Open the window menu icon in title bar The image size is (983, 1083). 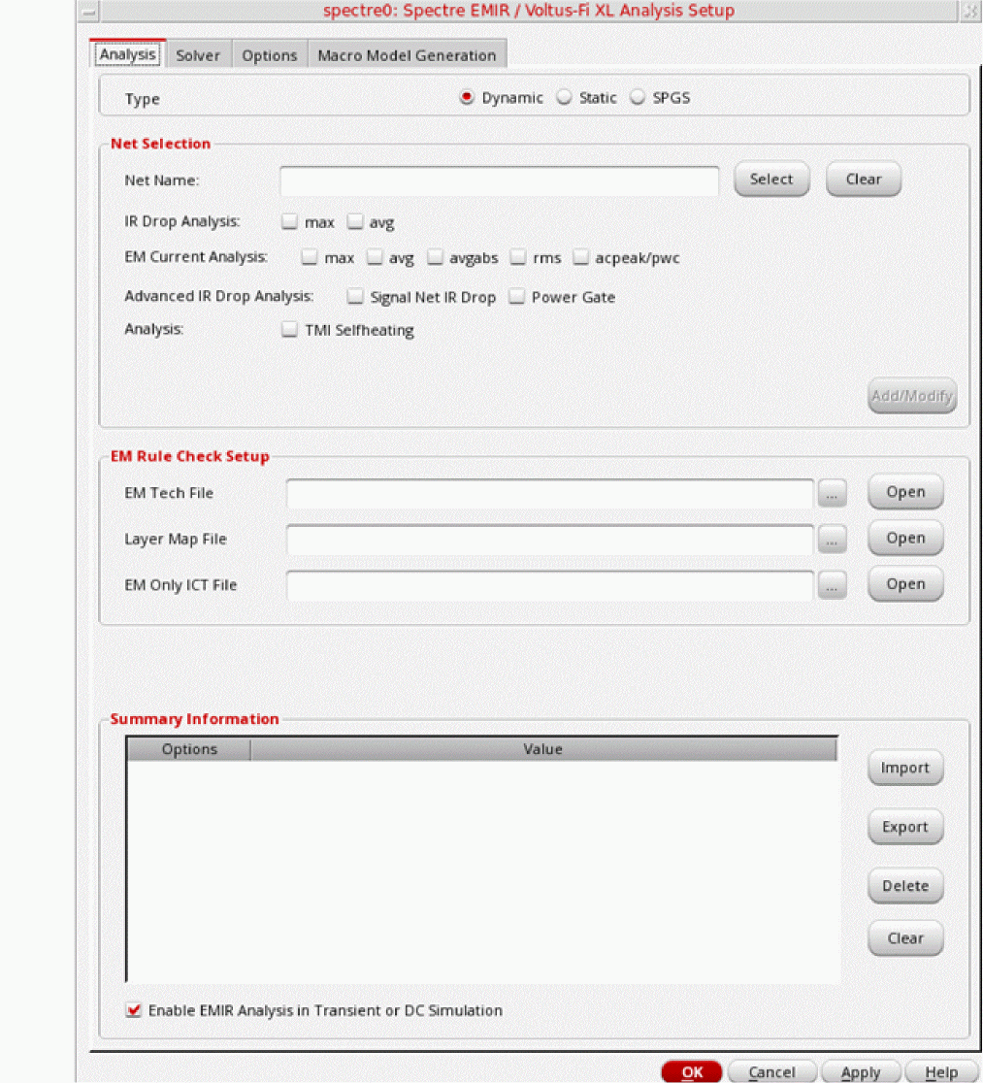[x=89, y=11]
